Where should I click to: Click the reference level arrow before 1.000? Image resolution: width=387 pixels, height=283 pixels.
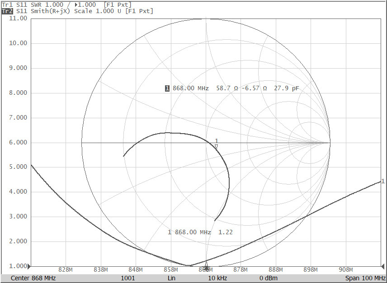[76, 4]
